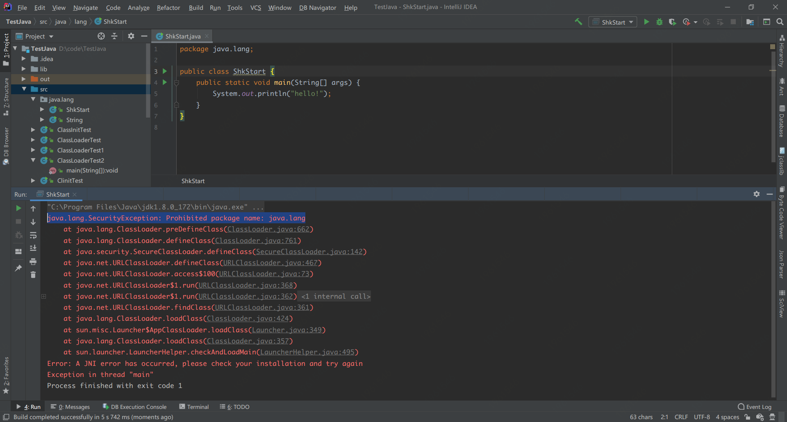Image resolution: width=787 pixels, height=422 pixels.
Task: Toggle soft-wrap in the Run console
Action: (33, 235)
